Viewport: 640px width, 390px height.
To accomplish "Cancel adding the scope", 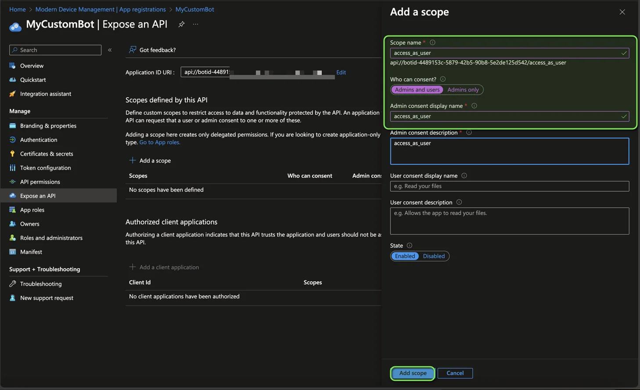I will pyautogui.click(x=455, y=373).
